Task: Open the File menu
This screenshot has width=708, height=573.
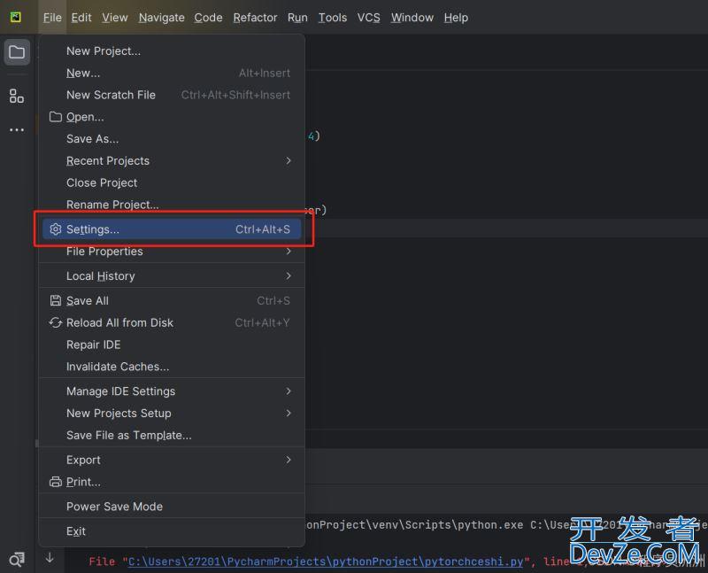Action: (52, 18)
